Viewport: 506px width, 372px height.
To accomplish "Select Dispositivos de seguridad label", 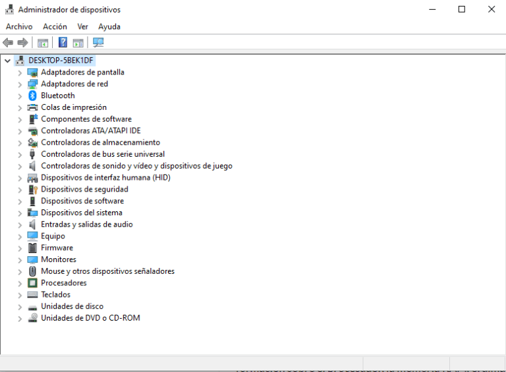I will 84,189.
